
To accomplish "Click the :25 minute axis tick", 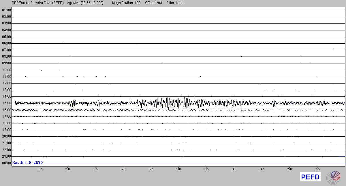I will click(151, 169).
